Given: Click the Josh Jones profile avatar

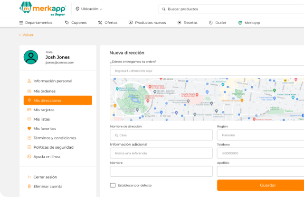Looking at the screenshot, I should coord(31,57).
